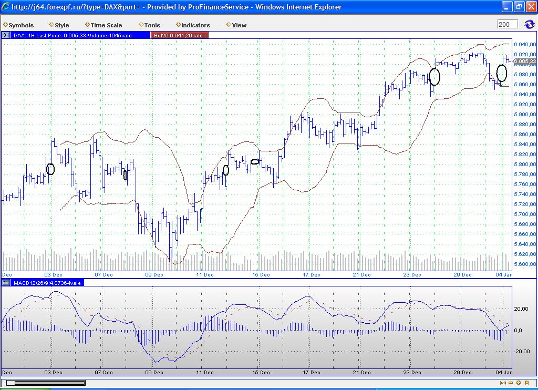Click the orange plus zoom-in icon
Image resolution: width=538 pixels, height=390 pixels.
point(518,383)
